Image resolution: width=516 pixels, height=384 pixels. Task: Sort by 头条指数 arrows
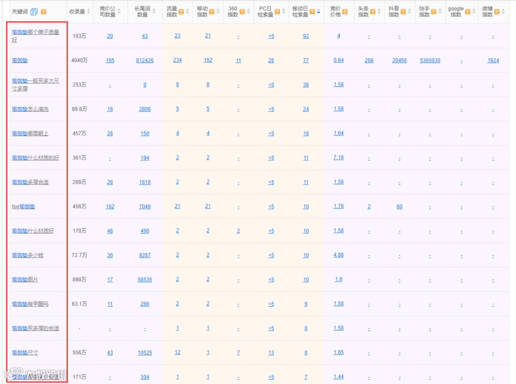[x=379, y=12]
